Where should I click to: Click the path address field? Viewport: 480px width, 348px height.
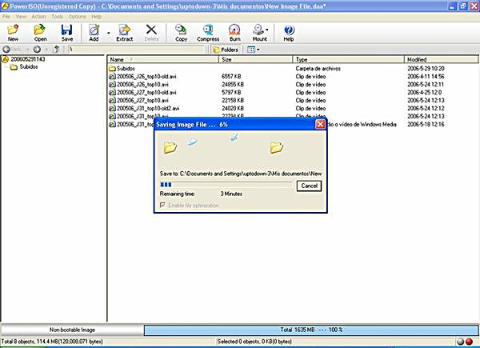point(136,50)
